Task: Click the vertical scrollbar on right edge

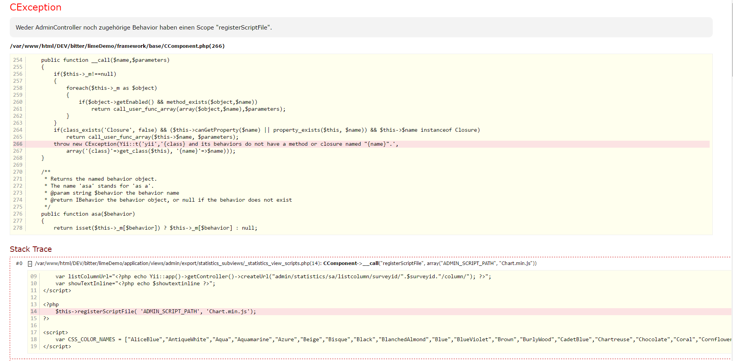Action: coord(731,39)
